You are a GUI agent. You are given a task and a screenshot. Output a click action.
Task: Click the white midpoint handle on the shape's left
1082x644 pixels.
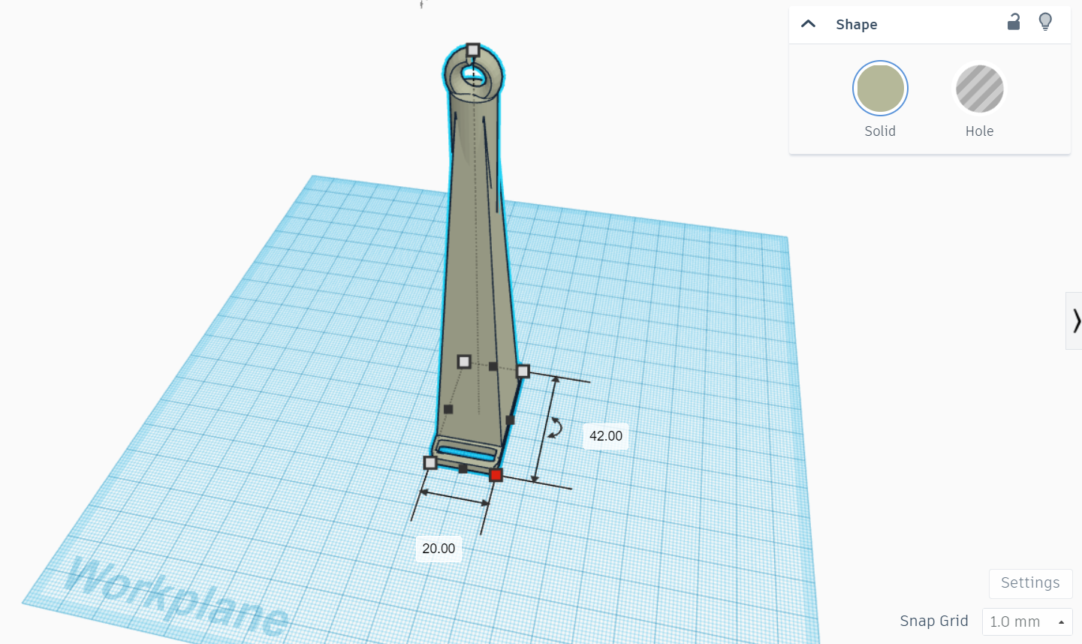click(x=463, y=363)
